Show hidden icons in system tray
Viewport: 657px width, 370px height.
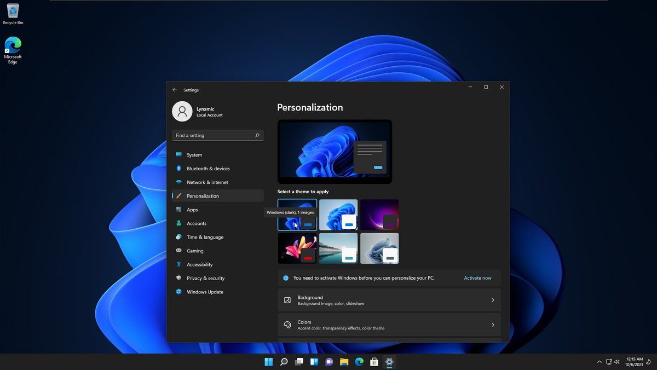point(599,362)
